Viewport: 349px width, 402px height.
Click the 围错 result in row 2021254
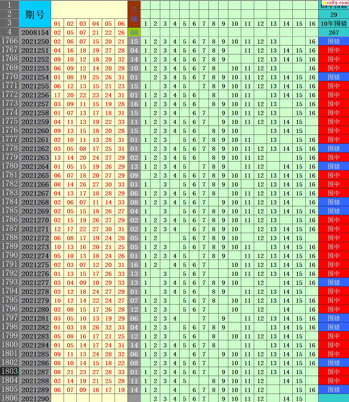point(334,77)
